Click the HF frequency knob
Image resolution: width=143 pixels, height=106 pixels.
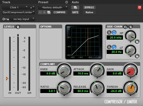pos(131,36)
